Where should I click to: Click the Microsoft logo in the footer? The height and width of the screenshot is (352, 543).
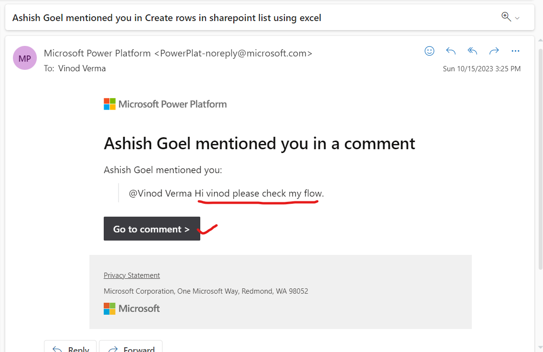131,308
